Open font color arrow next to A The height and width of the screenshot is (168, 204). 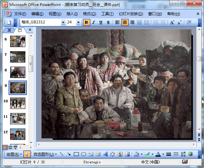click(x=163, y=154)
